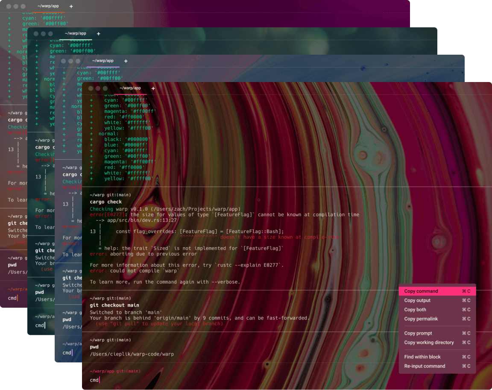Image resolution: width=492 pixels, height=390 pixels.
Task: Click the plus icon in the topmost window
Action: [71, 6]
